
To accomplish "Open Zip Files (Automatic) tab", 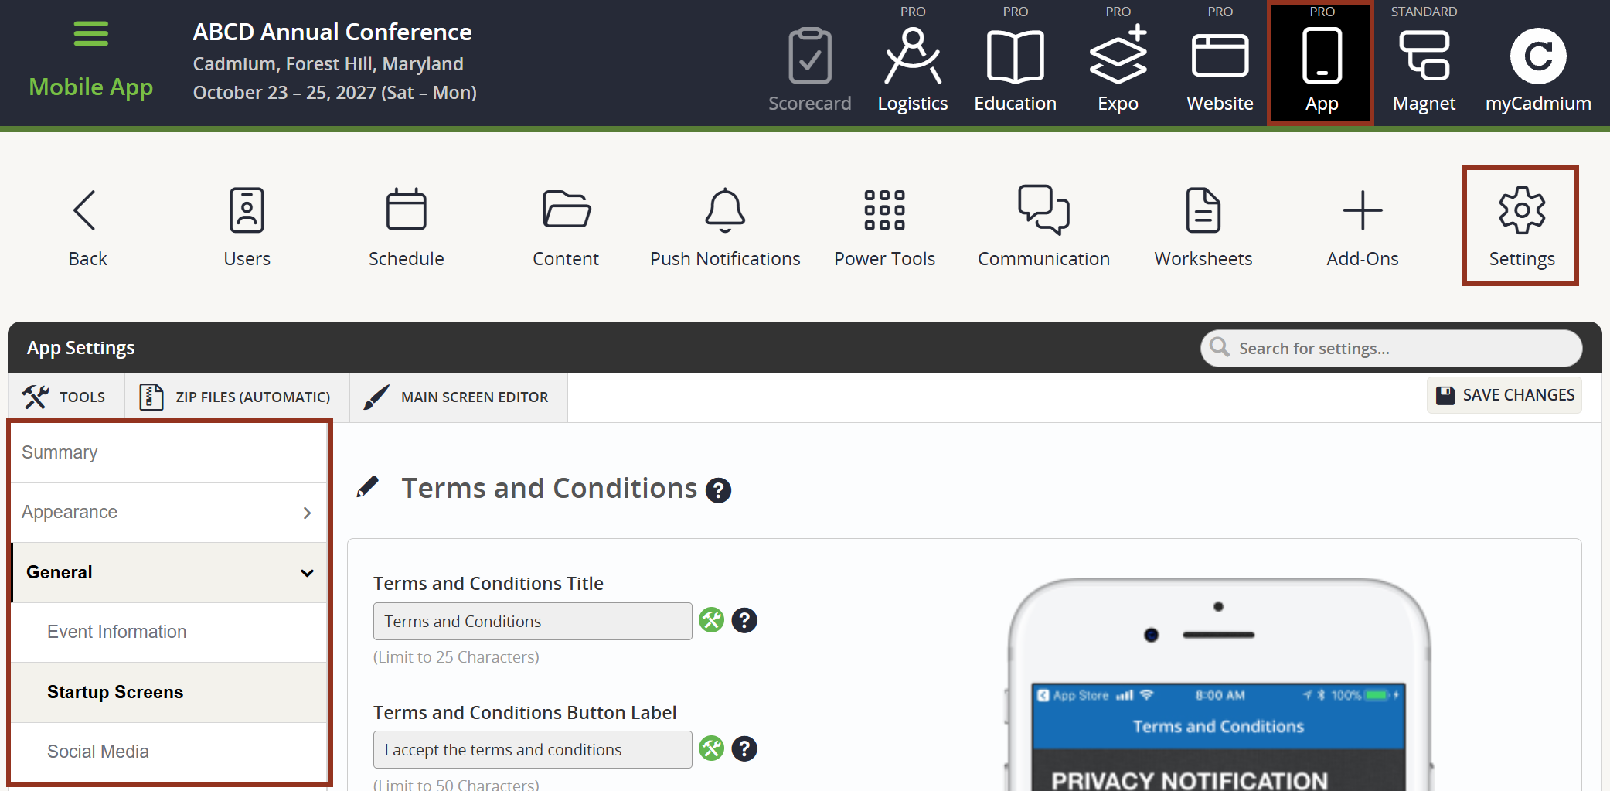I will click(x=237, y=397).
